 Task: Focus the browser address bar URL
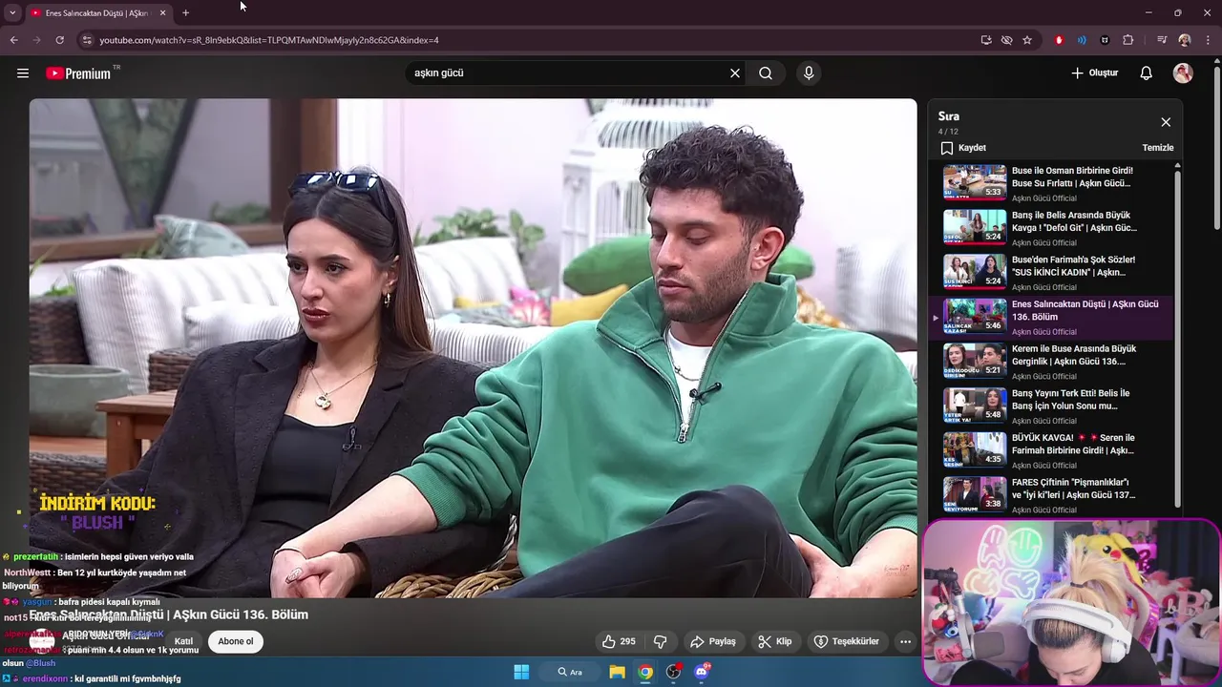click(269, 40)
